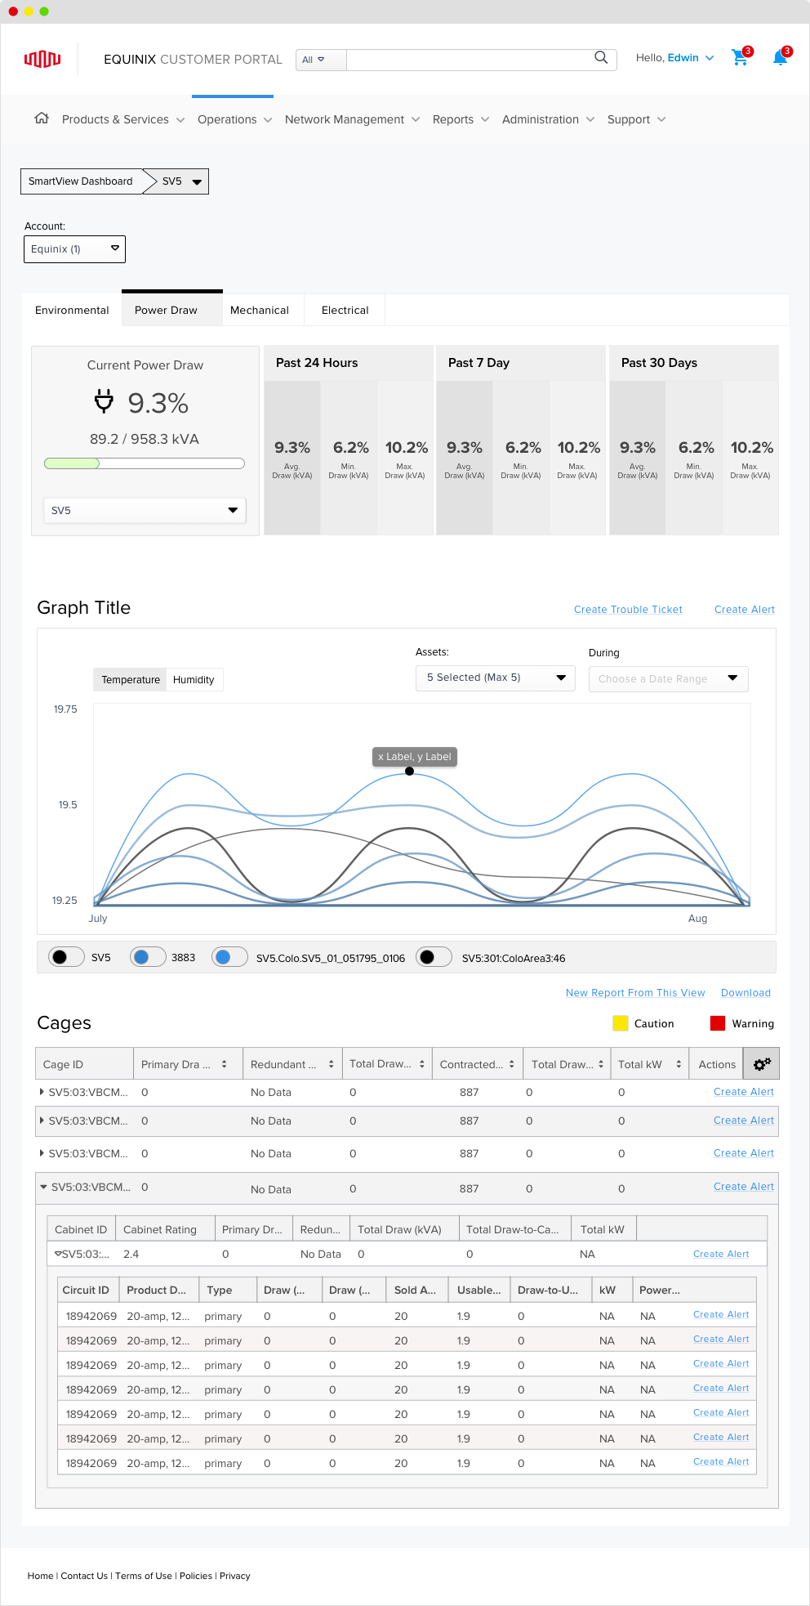810x1606 pixels.
Task: Switch graph to Temperature
Action: [131, 680]
